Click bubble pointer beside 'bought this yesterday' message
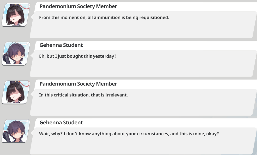 tap(32, 55)
